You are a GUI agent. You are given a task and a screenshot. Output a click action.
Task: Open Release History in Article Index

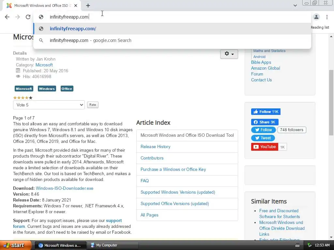156,147
